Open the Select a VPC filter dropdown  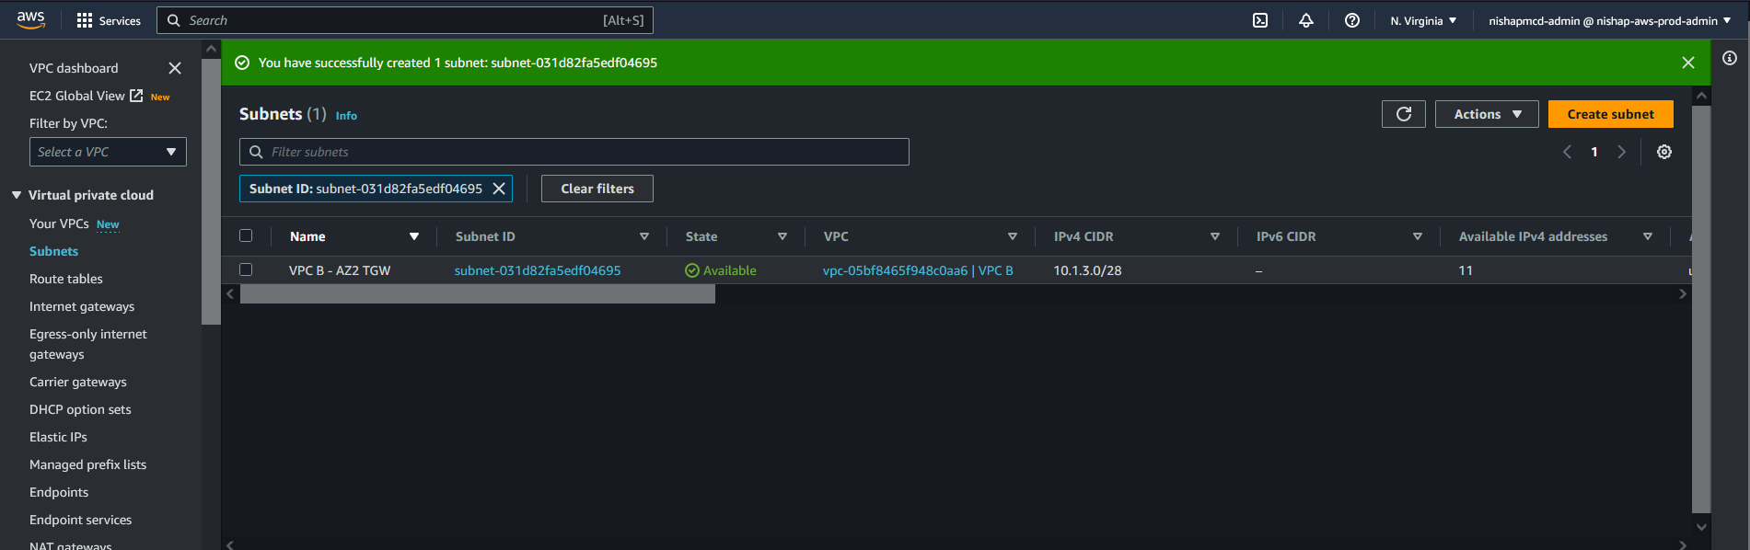click(108, 152)
